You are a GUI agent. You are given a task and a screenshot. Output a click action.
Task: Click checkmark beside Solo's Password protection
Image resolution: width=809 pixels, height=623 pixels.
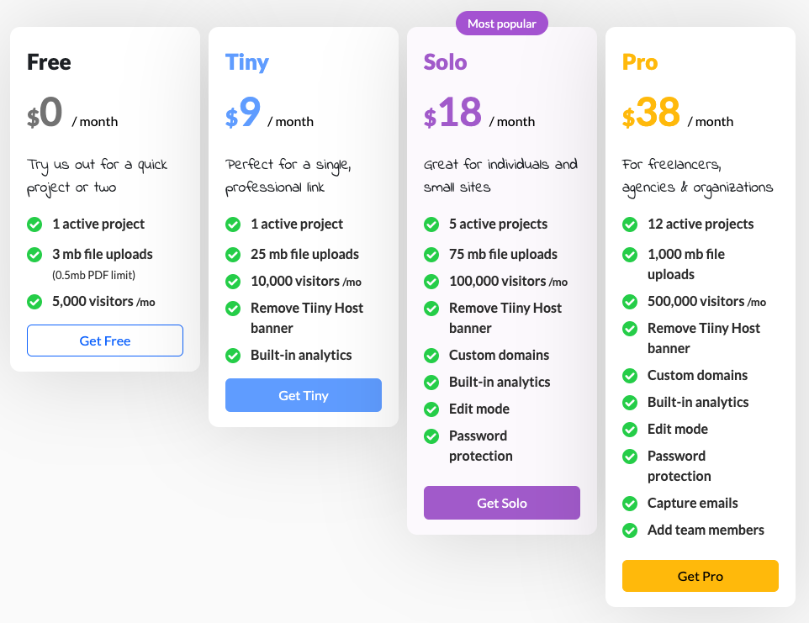pos(431,436)
